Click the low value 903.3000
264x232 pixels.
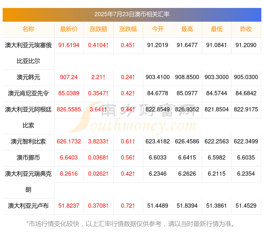point(217,77)
